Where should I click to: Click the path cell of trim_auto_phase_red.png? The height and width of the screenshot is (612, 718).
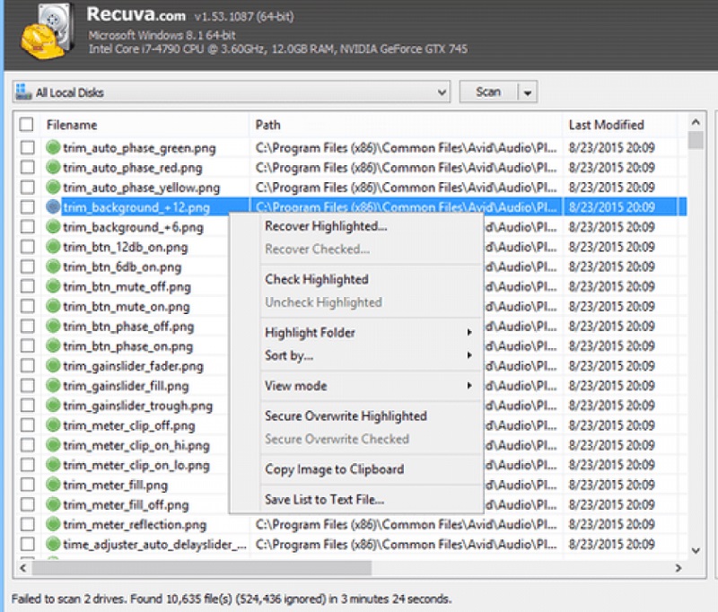407,168
